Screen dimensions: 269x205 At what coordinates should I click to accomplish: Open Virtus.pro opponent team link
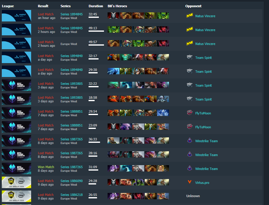[202, 183]
